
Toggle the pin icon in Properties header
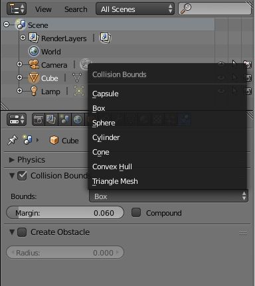(13, 140)
